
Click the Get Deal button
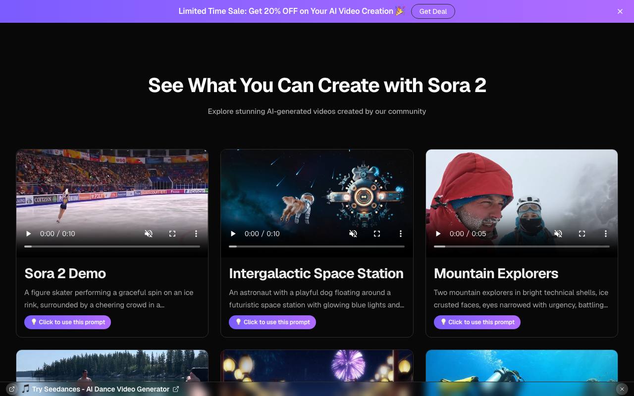(x=433, y=11)
